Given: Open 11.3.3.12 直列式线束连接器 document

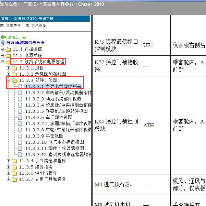Looking at the screenshot, I should (x=58, y=154).
